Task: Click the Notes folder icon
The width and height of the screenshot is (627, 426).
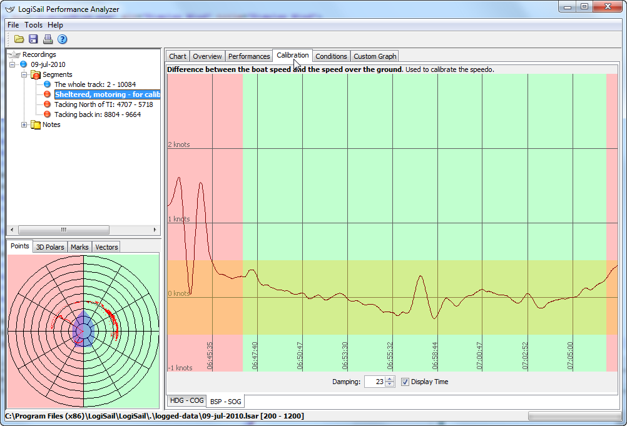Action: [36, 124]
